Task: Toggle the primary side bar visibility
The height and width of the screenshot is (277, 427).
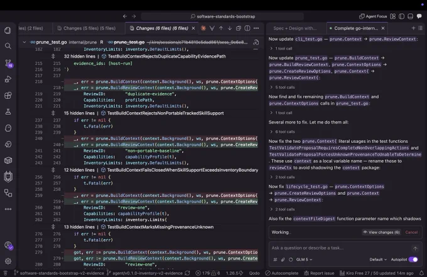Action: 401,16
